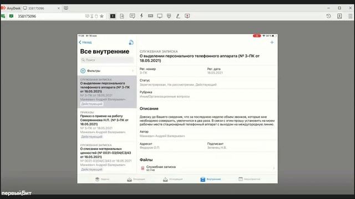Image resolution: width=355 pixels, height=199 pixels.
Task: Click the Автор value Манкевич Андрей Валерьевич
Action: click(162, 136)
